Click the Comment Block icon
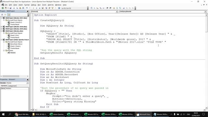This screenshot has height=117, width=208. tap(117, 8)
